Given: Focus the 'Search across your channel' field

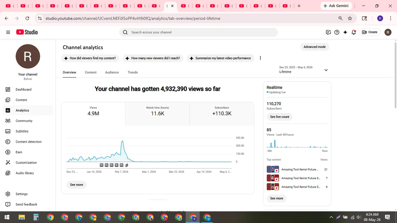Looking at the screenshot, I should [x=198, y=32].
